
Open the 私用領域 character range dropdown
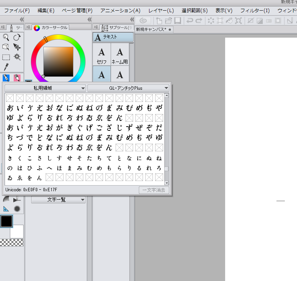(45, 88)
